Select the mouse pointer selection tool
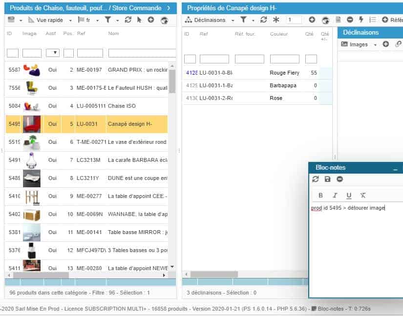Screen dimensions: 403x316 click(x=140, y=20)
